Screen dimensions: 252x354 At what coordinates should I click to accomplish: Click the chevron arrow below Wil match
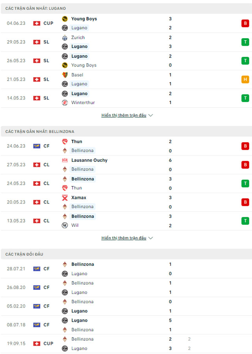(151, 238)
